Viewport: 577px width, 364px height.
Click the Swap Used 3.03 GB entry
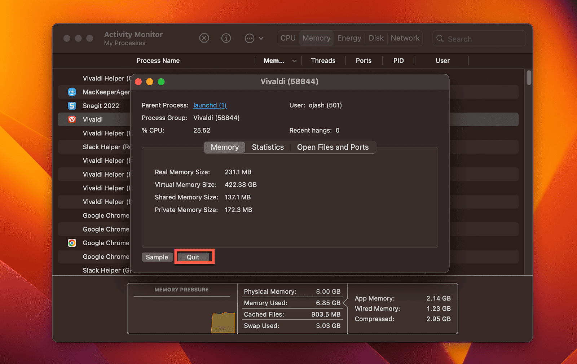click(x=292, y=326)
